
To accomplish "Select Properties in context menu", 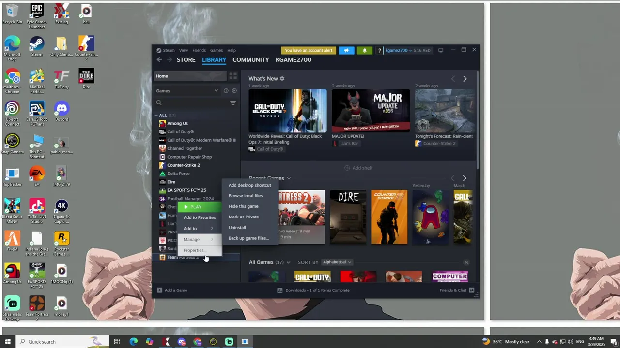I will pyautogui.click(x=200, y=250).
